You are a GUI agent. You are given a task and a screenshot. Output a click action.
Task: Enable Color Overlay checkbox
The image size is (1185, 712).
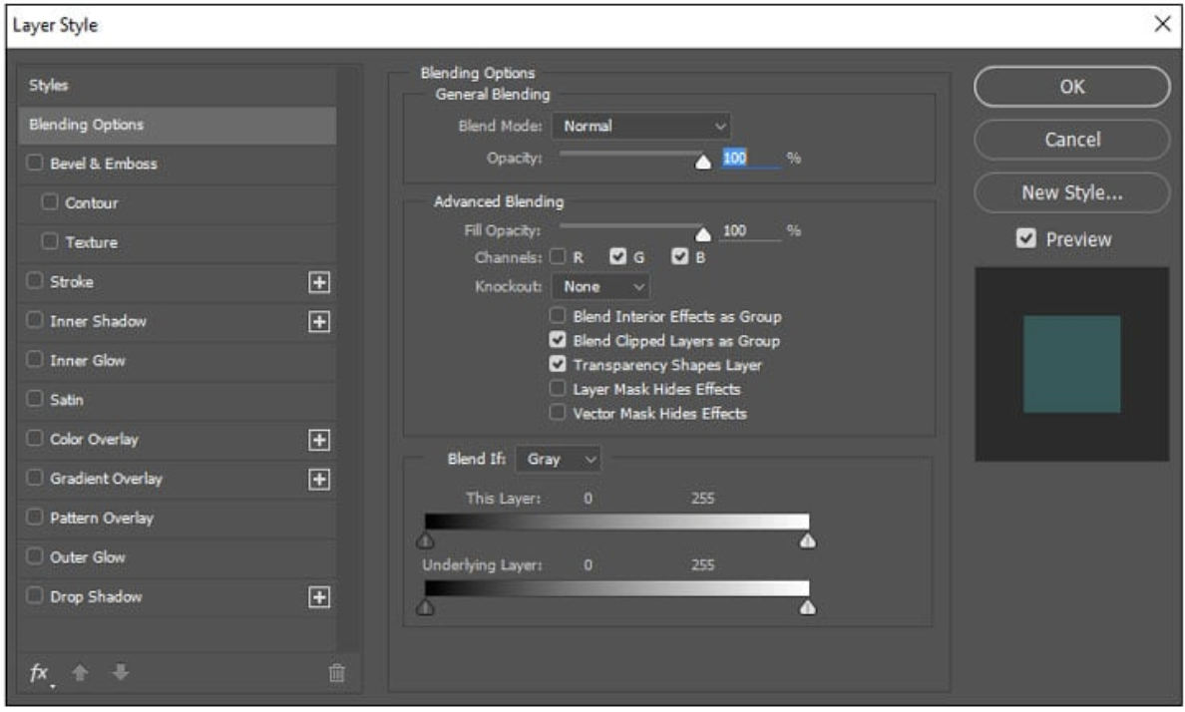coord(35,438)
